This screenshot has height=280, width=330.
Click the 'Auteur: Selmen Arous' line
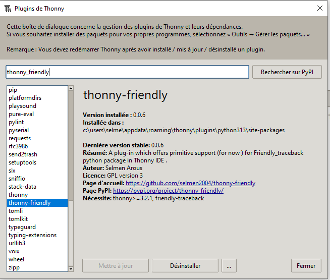click(x=113, y=168)
